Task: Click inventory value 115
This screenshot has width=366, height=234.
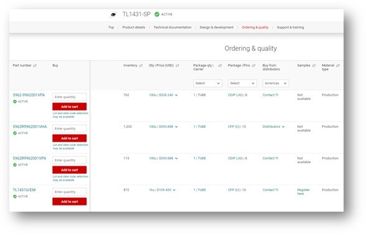Action: [126, 158]
